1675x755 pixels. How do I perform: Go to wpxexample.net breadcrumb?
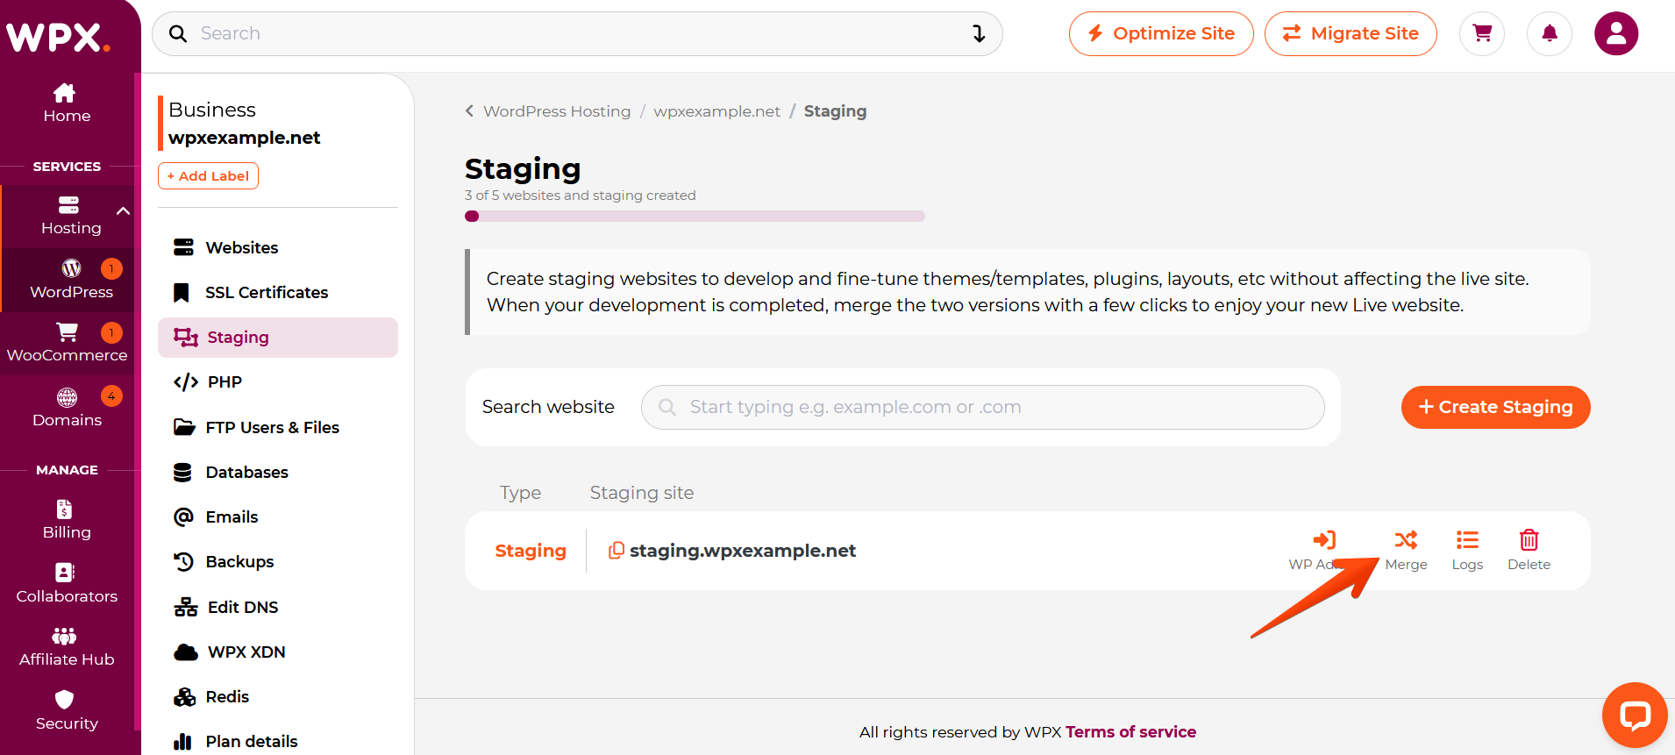tap(716, 111)
